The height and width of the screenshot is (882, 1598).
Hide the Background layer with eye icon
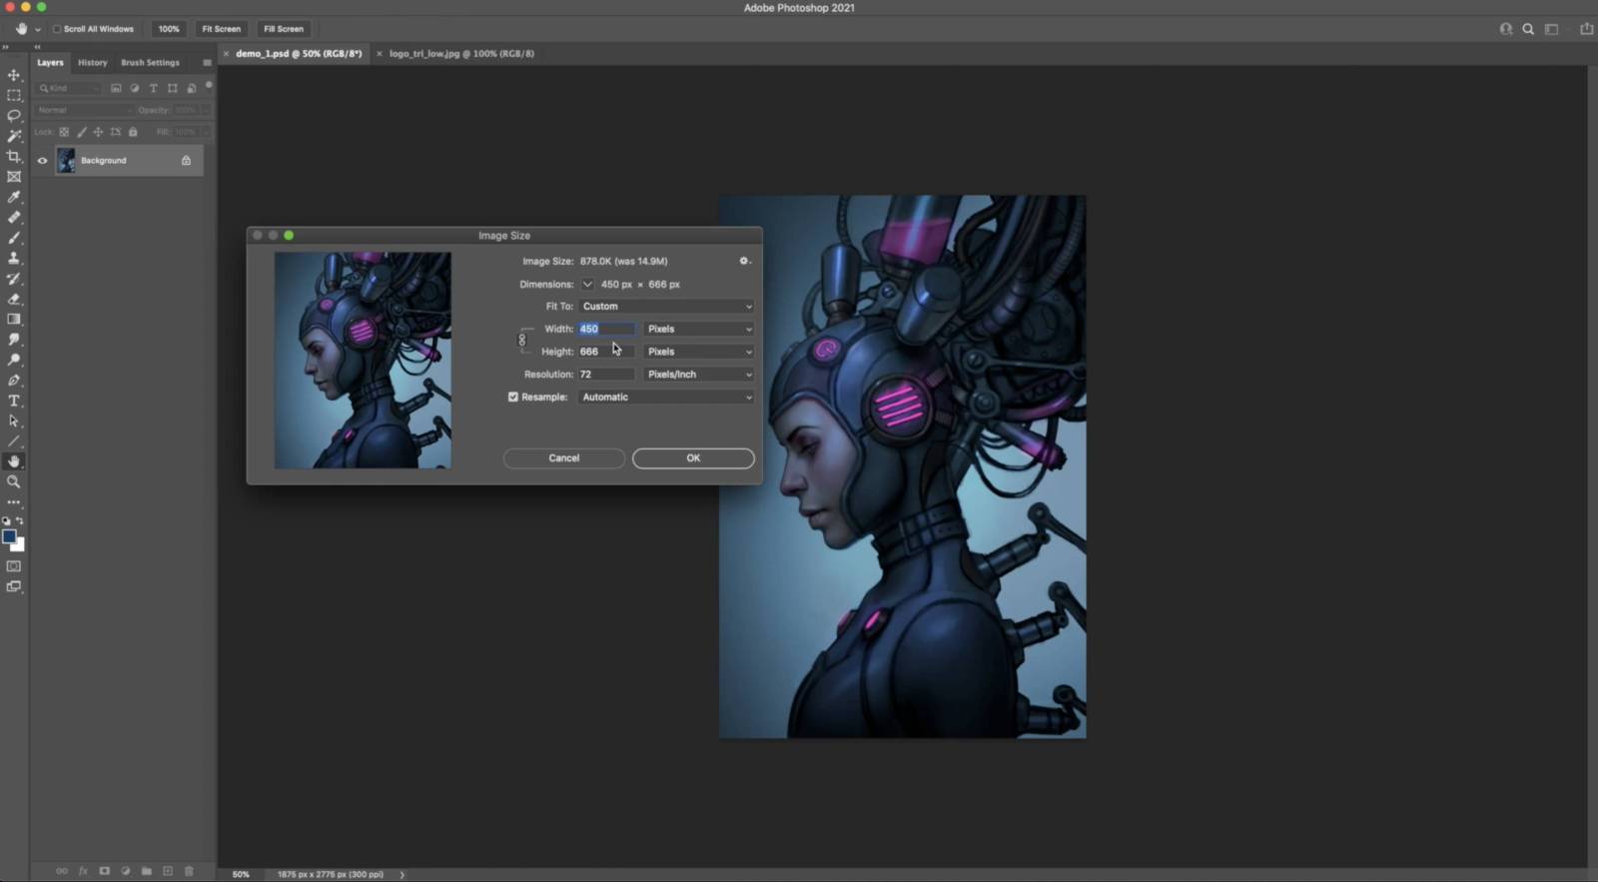[42, 160]
